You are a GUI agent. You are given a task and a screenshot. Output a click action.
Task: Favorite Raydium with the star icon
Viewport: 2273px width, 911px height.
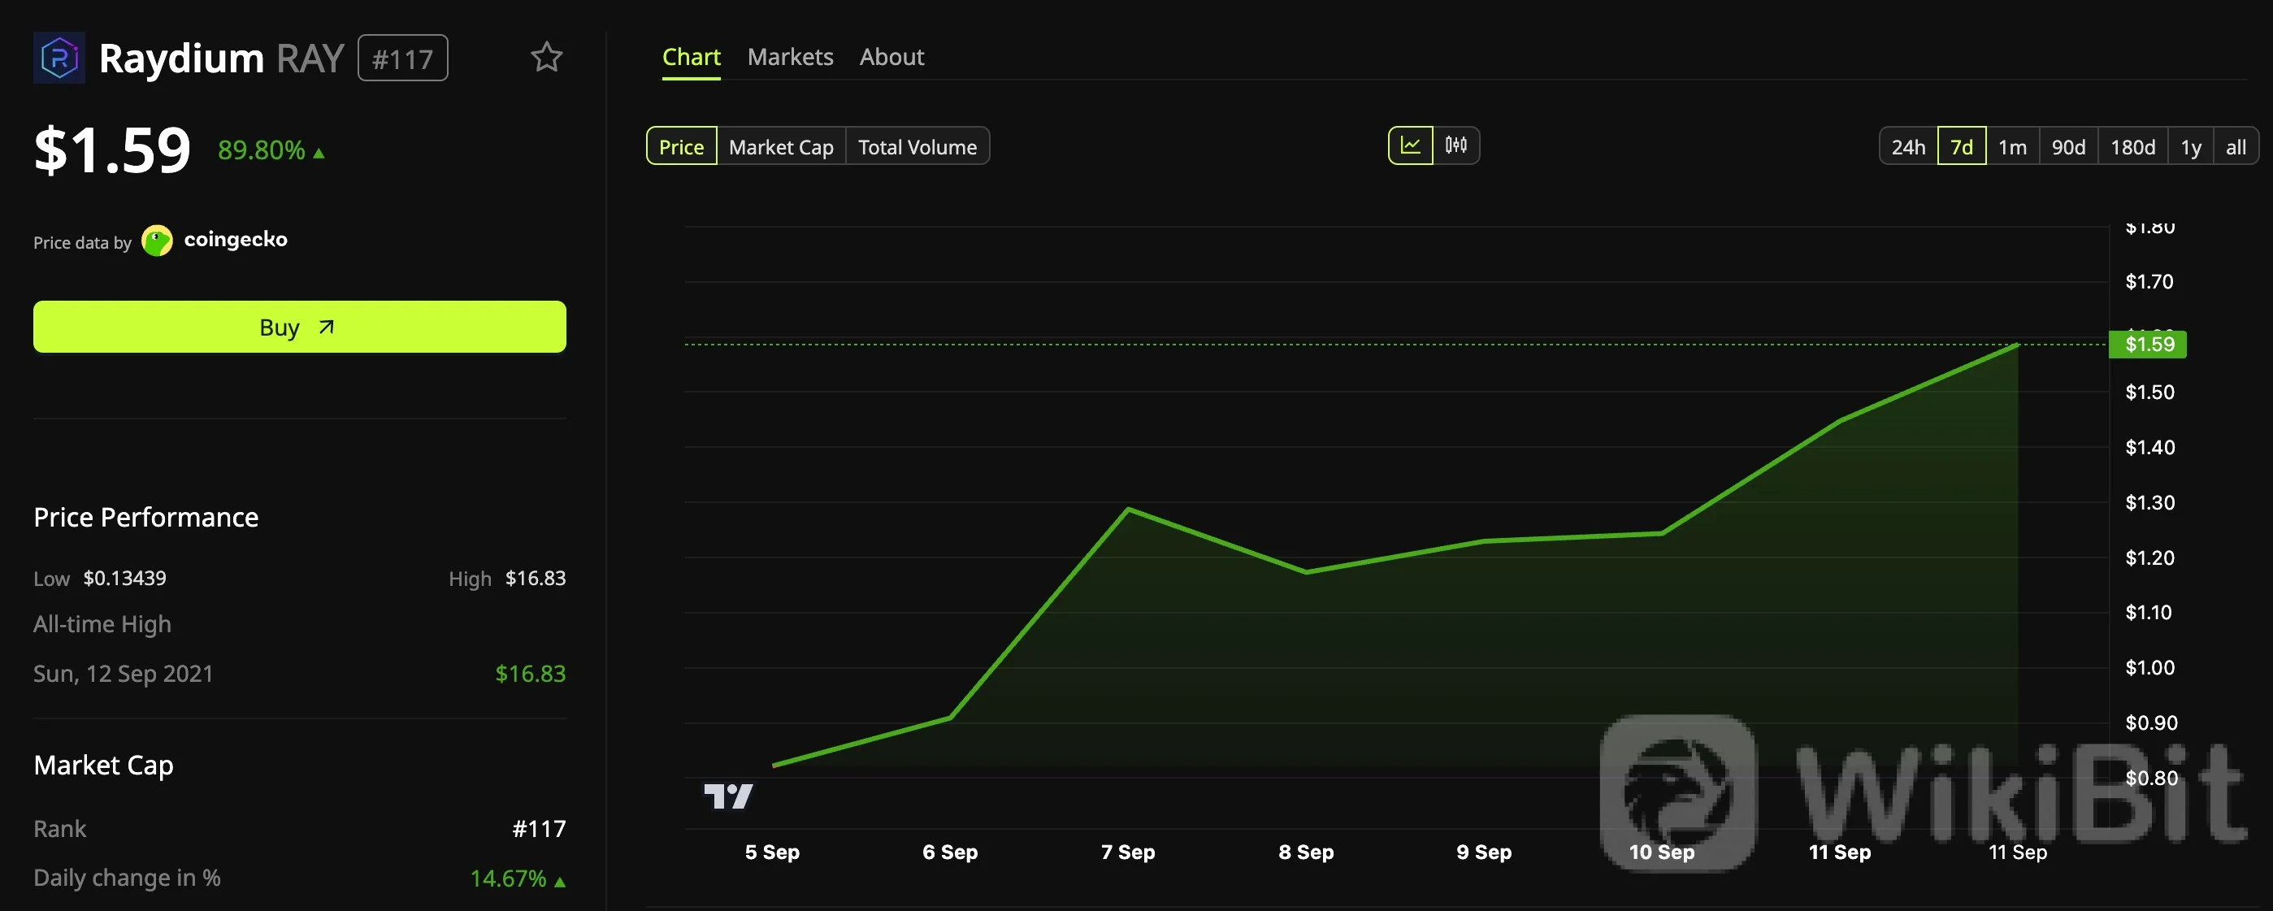546,58
